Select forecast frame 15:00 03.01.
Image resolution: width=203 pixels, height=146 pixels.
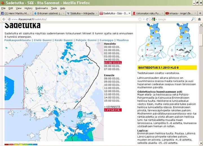click(x=112, y=101)
